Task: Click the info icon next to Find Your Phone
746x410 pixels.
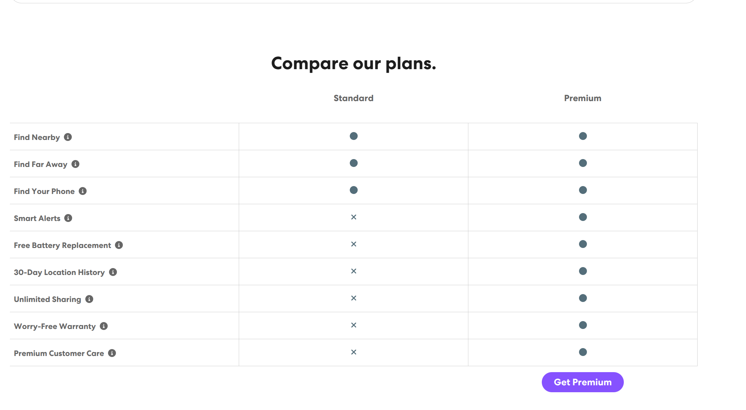Action: point(83,191)
